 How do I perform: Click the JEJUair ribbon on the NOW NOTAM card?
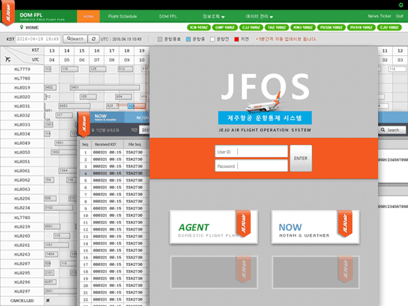pyautogui.click(x=345, y=223)
